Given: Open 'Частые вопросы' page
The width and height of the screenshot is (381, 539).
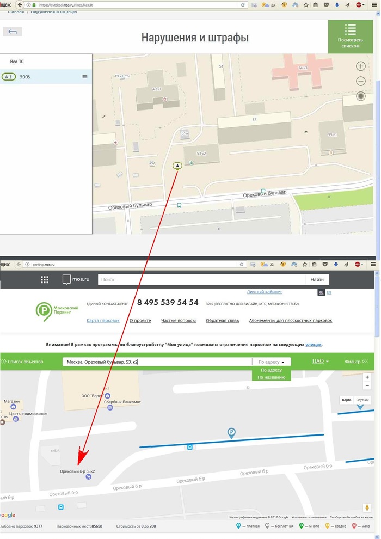Looking at the screenshot, I should (x=178, y=321).
